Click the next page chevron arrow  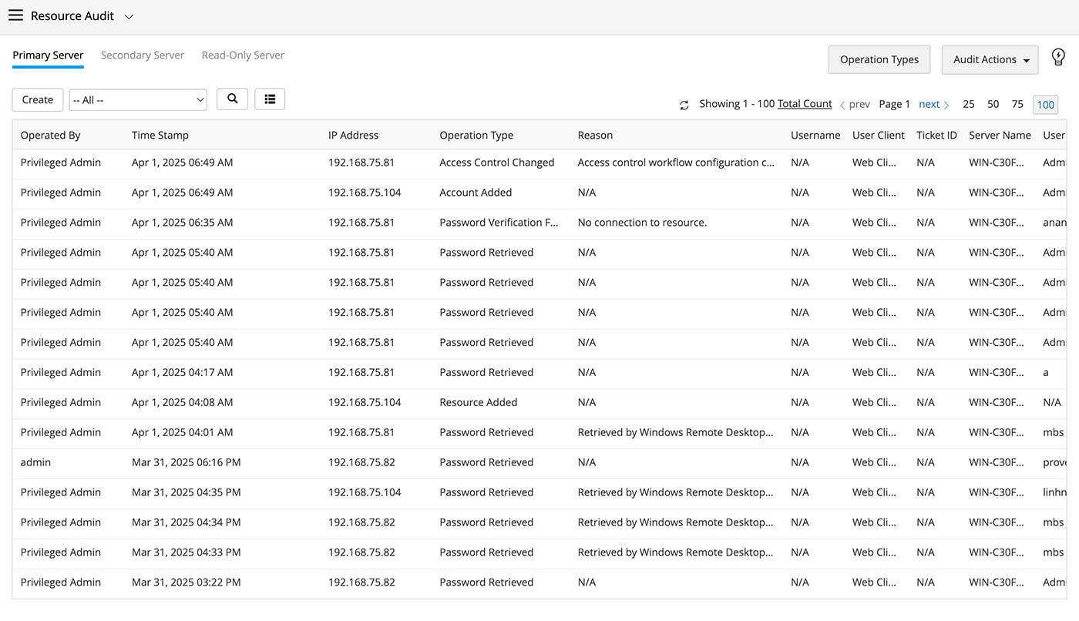coord(946,105)
